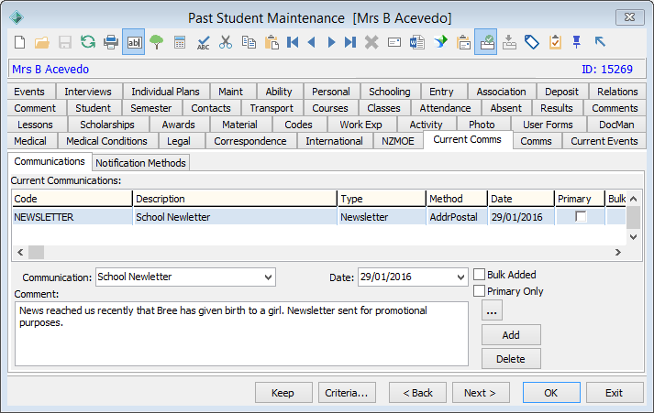Click the blue diagonal arrow icon
The width and height of the screenshot is (654, 413).
pos(600,41)
